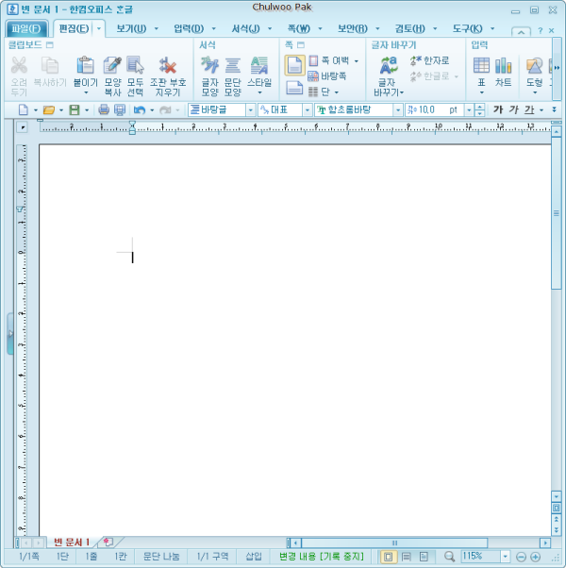566x568 pixels.
Task: Toggle 삽입 insert mode in status bar
Action: click(254, 556)
